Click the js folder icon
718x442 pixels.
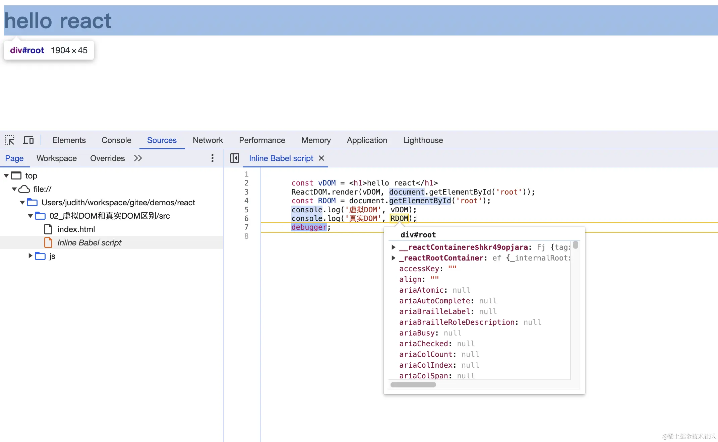pyautogui.click(x=40, y=256)
